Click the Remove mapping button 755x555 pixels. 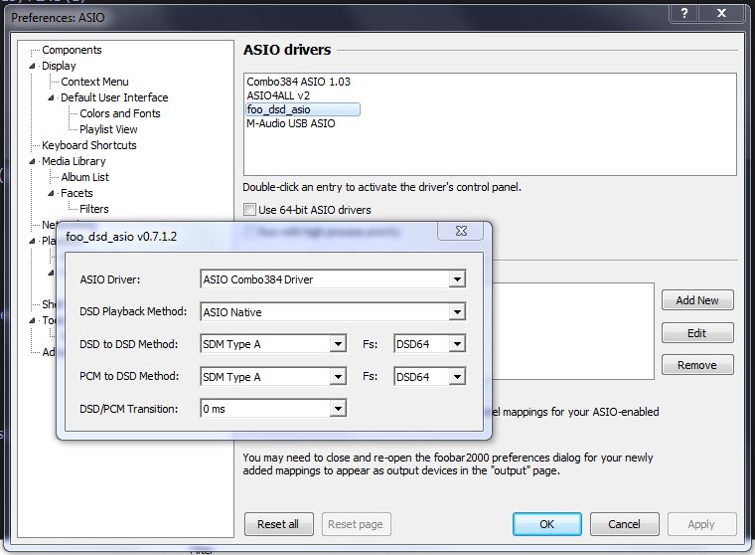pos(697,365)
